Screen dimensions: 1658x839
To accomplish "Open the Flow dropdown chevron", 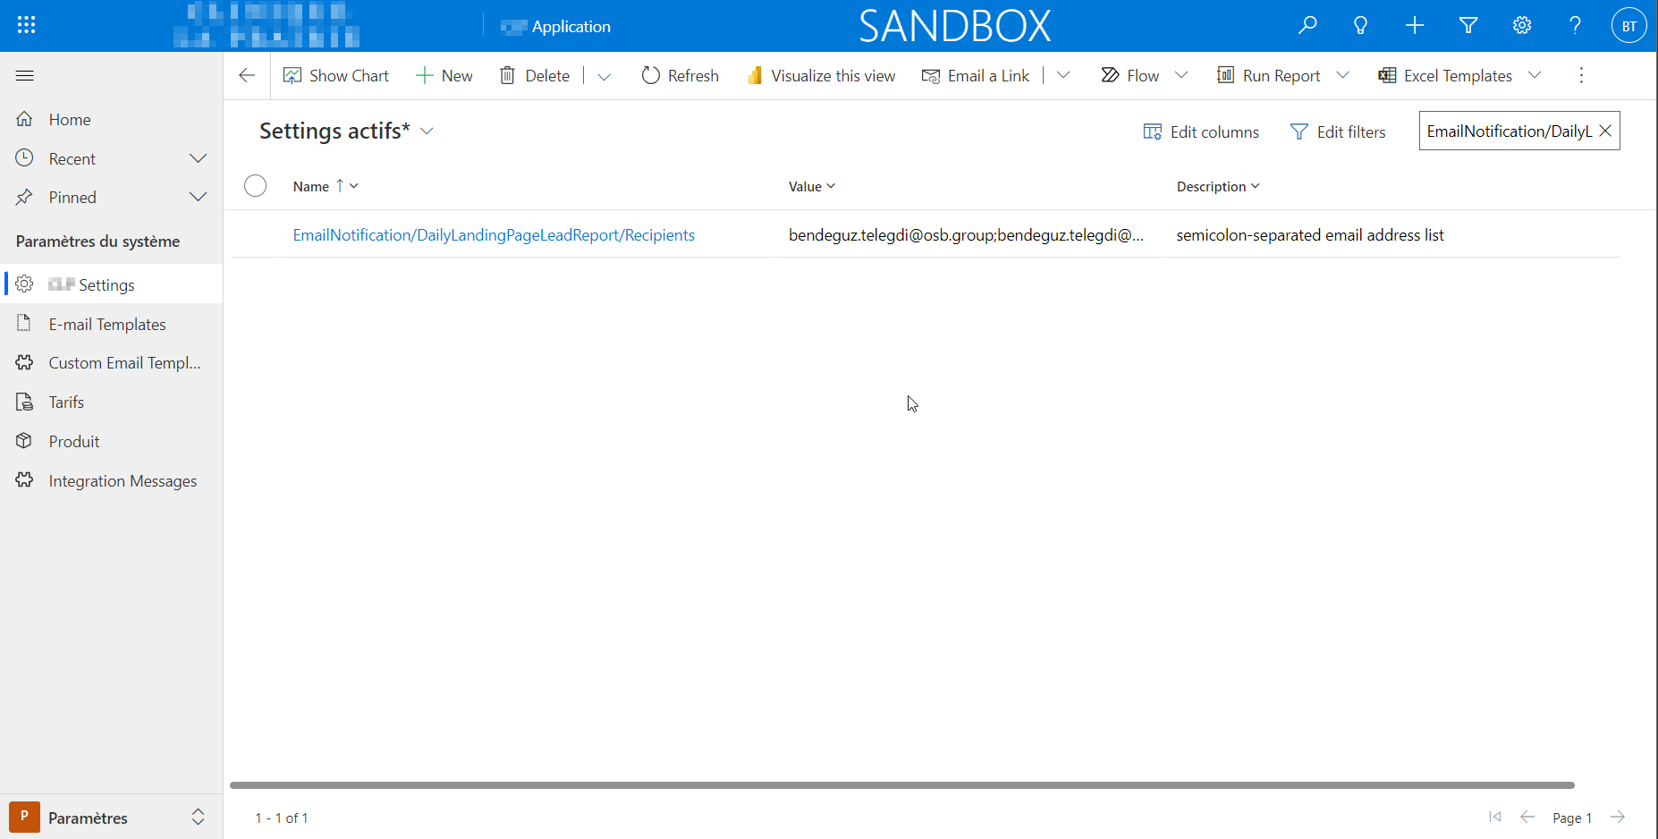I will [1180, 75].
